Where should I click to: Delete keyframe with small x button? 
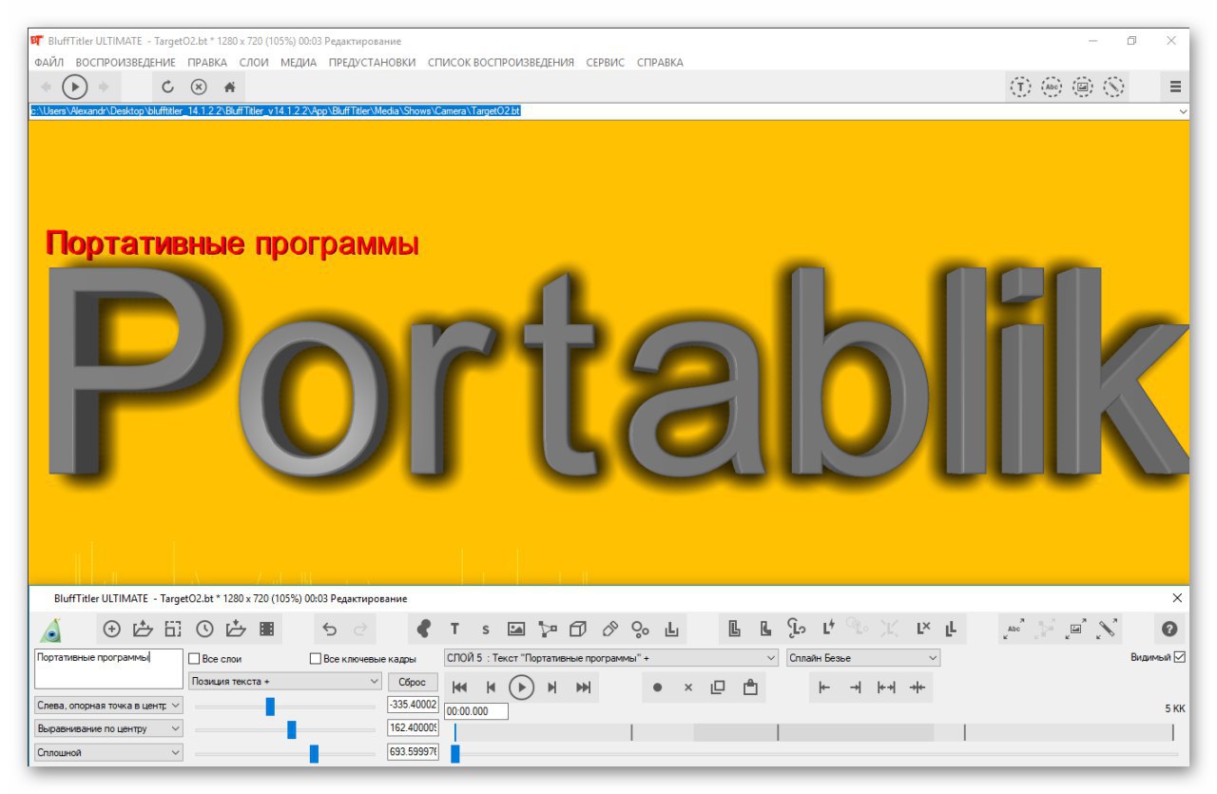tap(688, 687)
